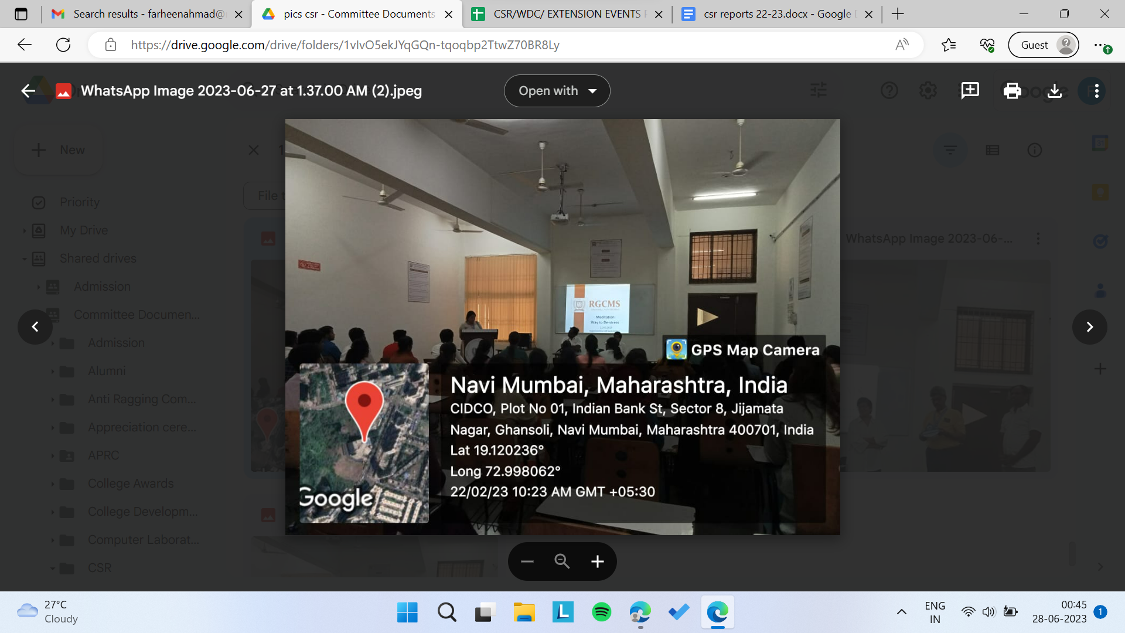Enable Read aloud in address bar

pyautogui.click(x=902, y=45)
